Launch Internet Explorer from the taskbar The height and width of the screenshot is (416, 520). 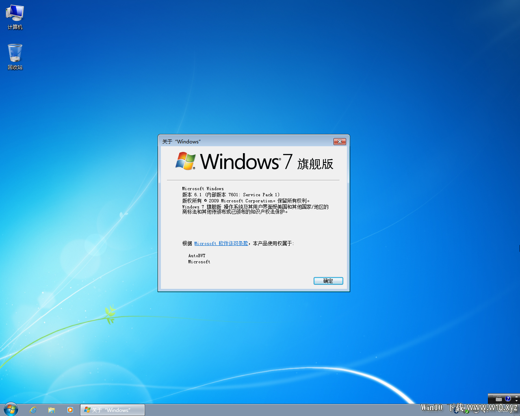click(x=33, y=410)
